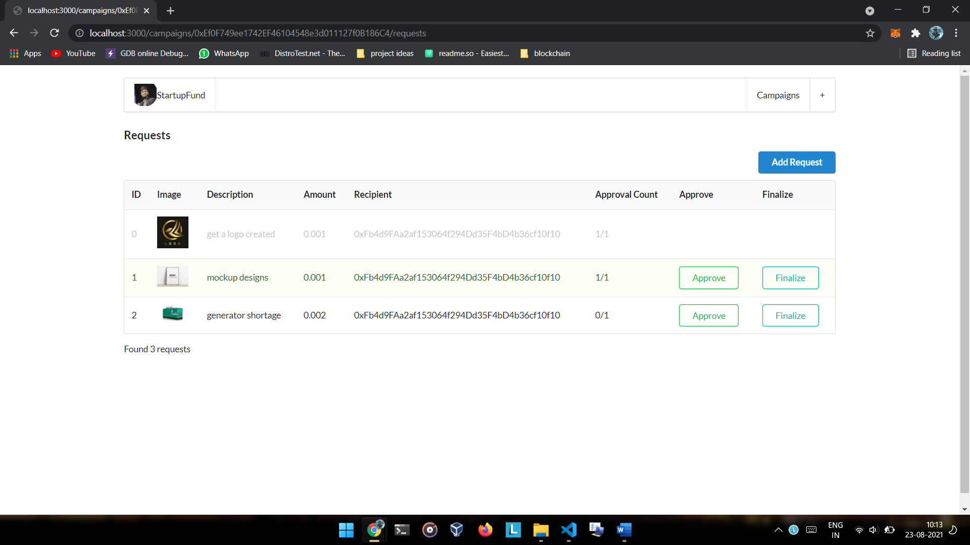The width and height of the screenshot is (970, 545).
Task: Open the YouTube bookmark
Action: [x=73, y=53]
